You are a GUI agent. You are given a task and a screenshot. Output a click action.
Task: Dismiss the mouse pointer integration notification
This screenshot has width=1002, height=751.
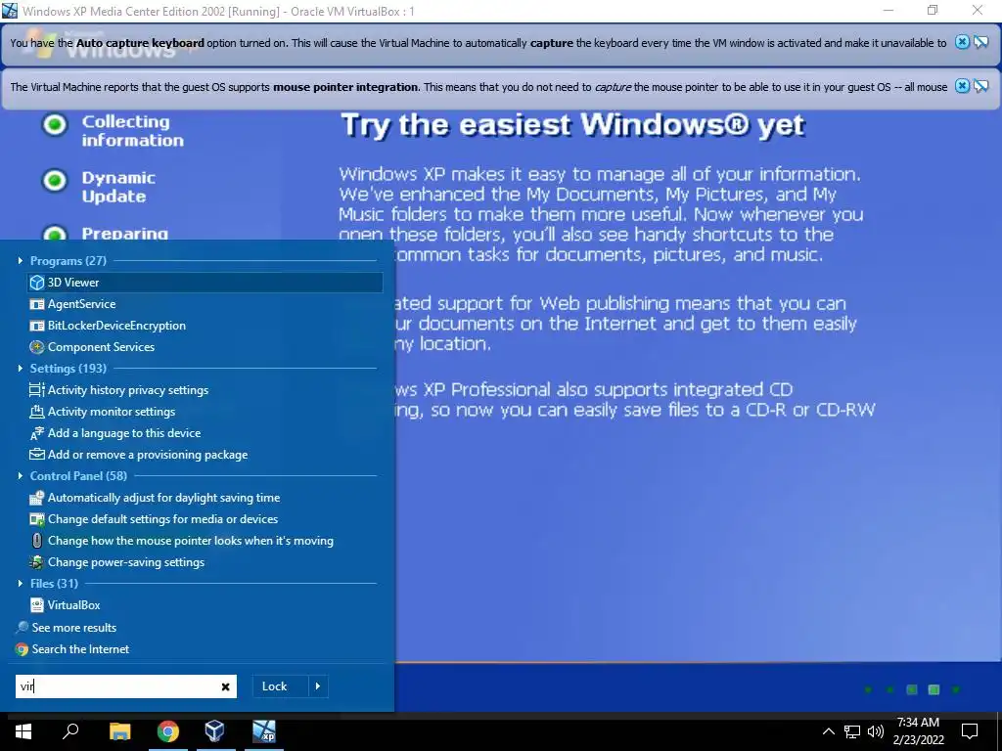[x=962, y=86]
